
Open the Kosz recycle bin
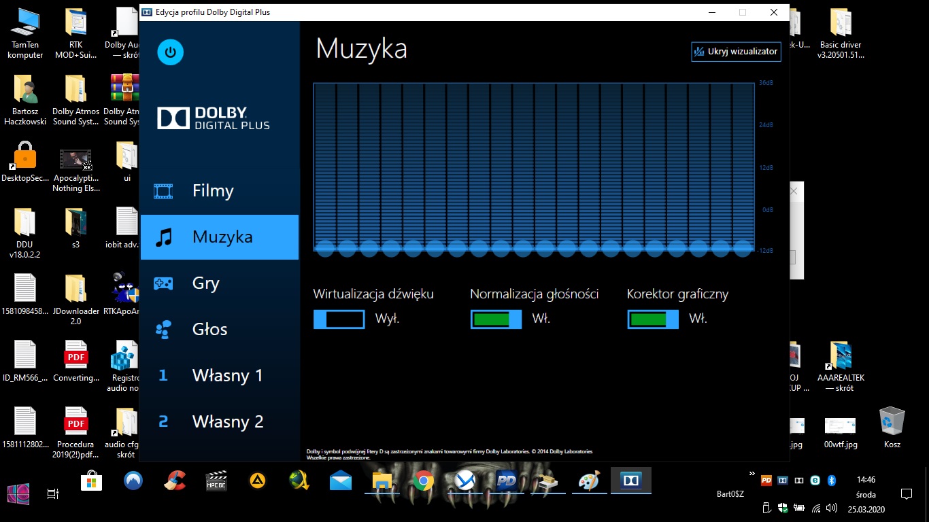(x=892, y=428)
